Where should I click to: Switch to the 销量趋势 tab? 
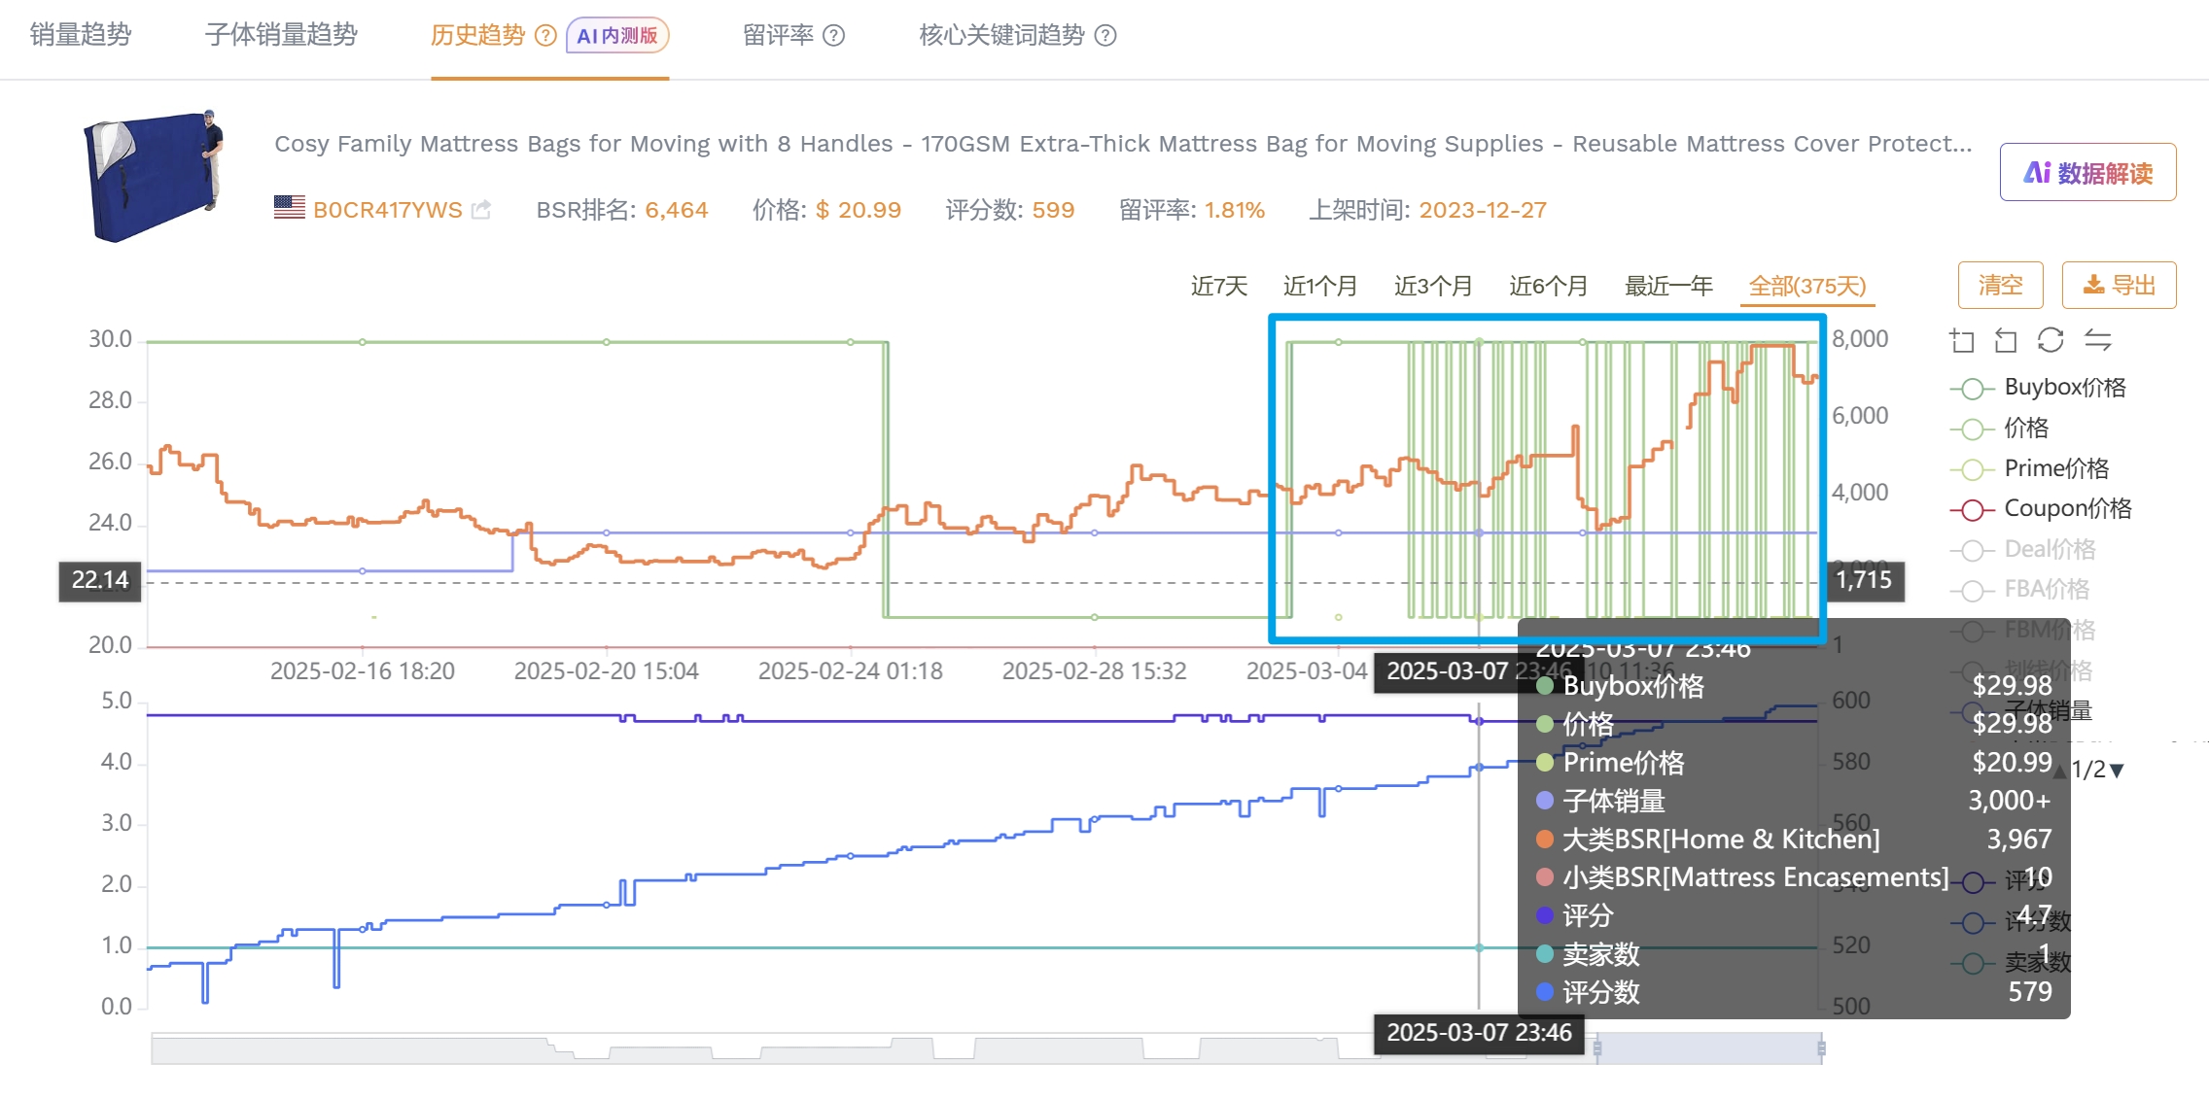[x=81, y=36]
